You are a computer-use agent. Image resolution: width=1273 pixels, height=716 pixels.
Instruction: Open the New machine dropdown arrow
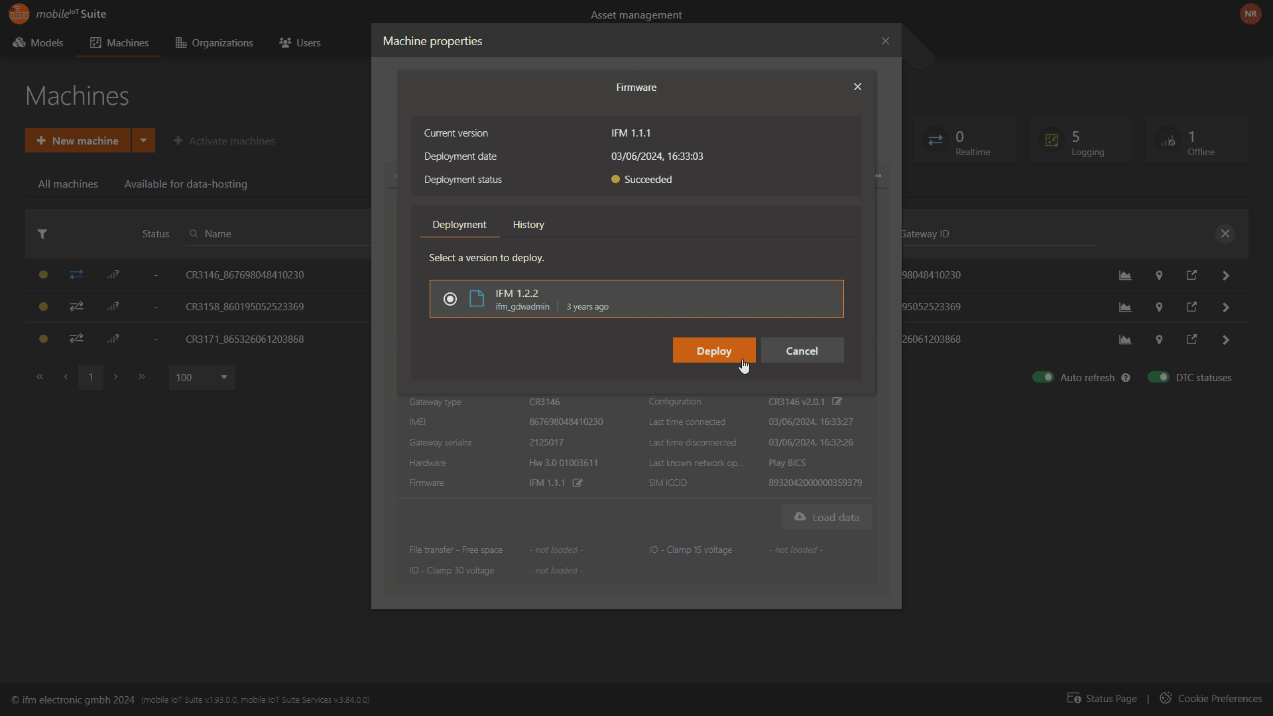[143, 141]
